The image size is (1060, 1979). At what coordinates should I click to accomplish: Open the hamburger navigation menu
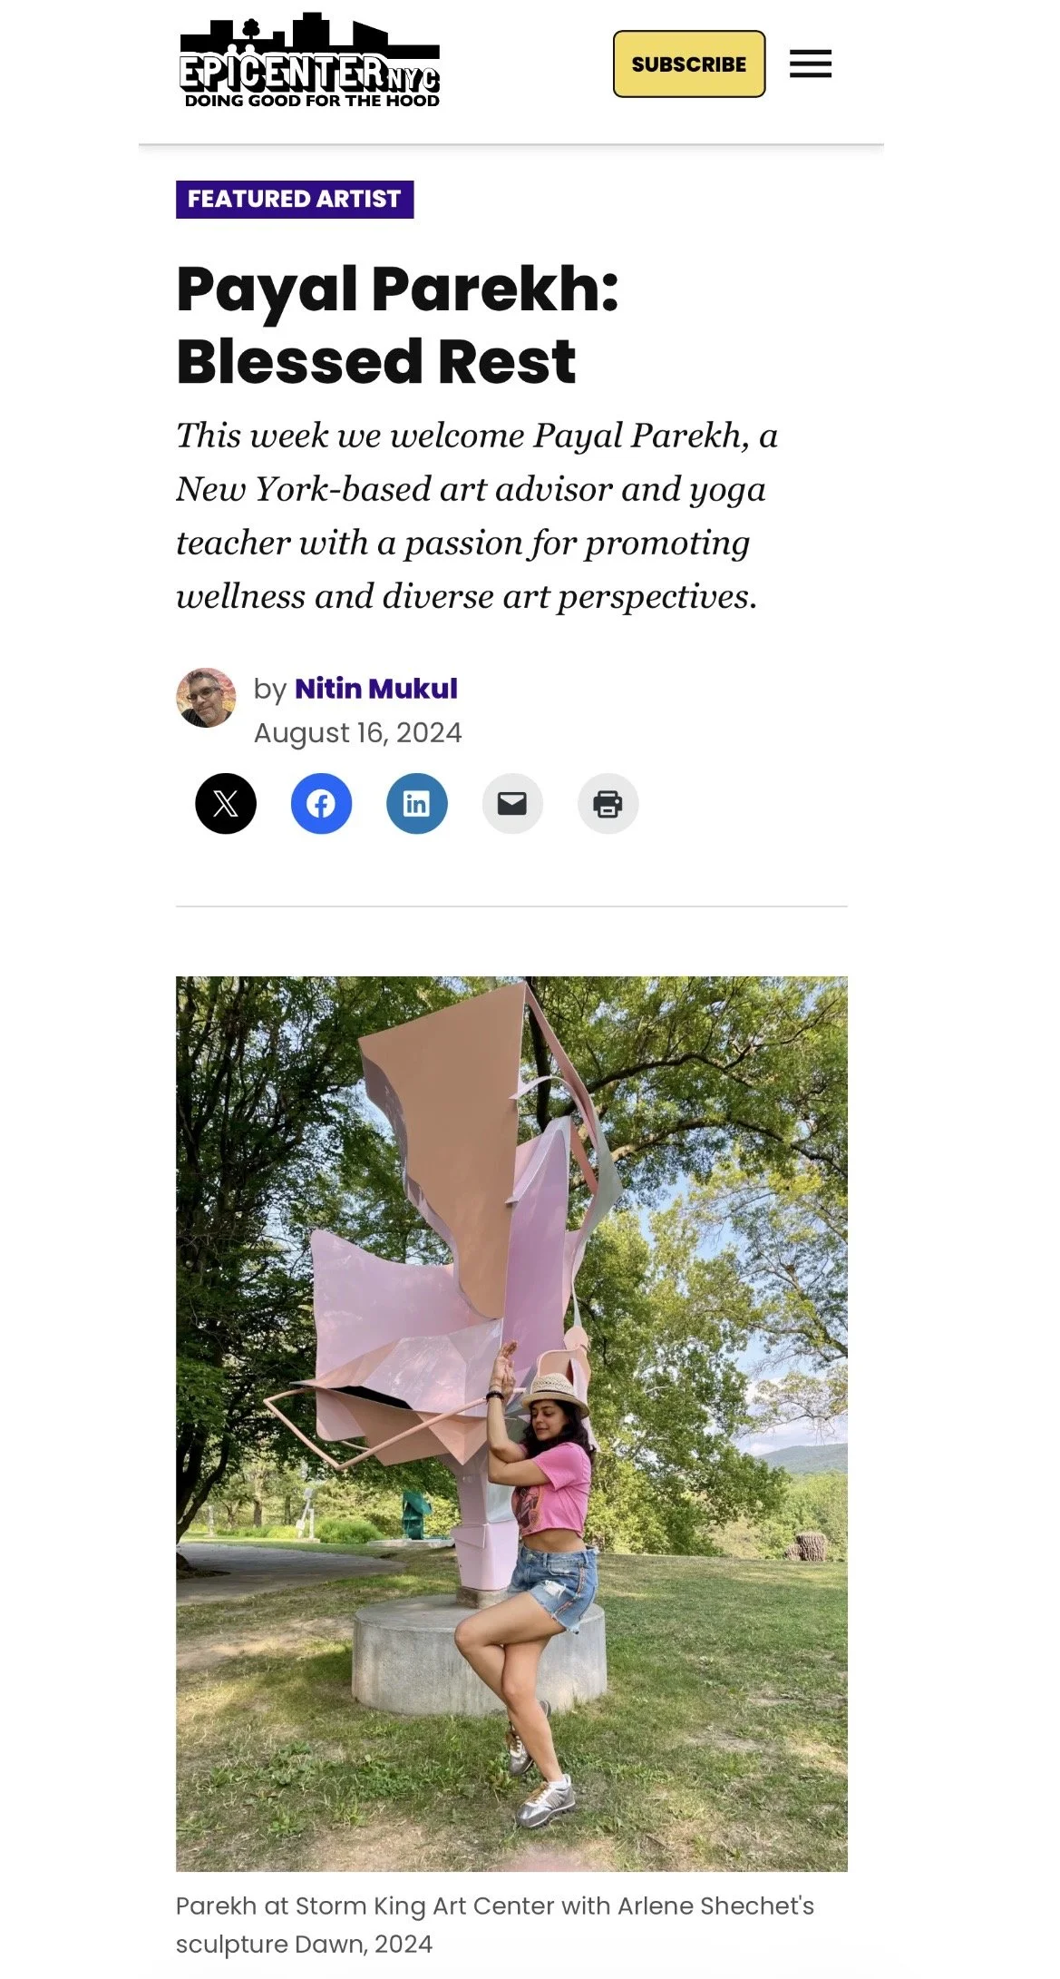click(811, 64)
